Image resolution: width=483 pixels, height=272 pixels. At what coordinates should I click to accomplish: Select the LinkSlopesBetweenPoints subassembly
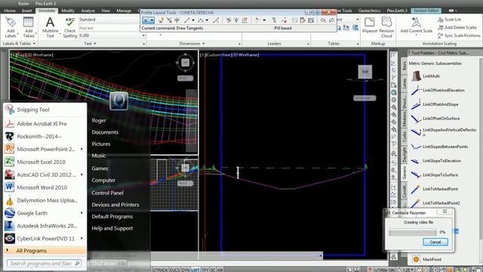click(439, 147)
